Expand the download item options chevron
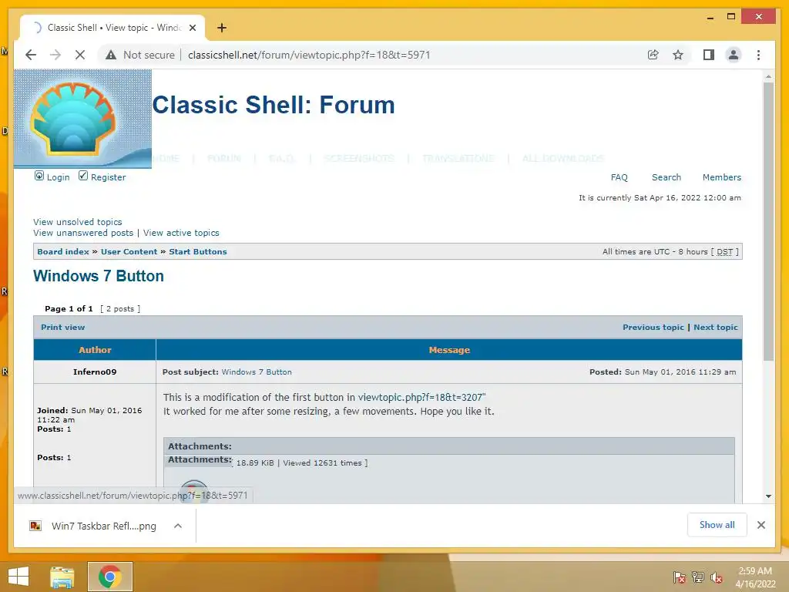The image size is (789, 592). click(x=178, y=526)
